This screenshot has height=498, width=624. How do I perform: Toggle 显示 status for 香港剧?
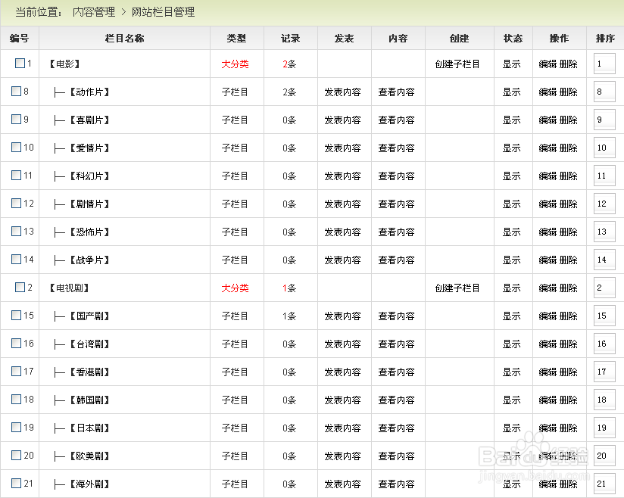pyautogui.click(x=512, y=372)
